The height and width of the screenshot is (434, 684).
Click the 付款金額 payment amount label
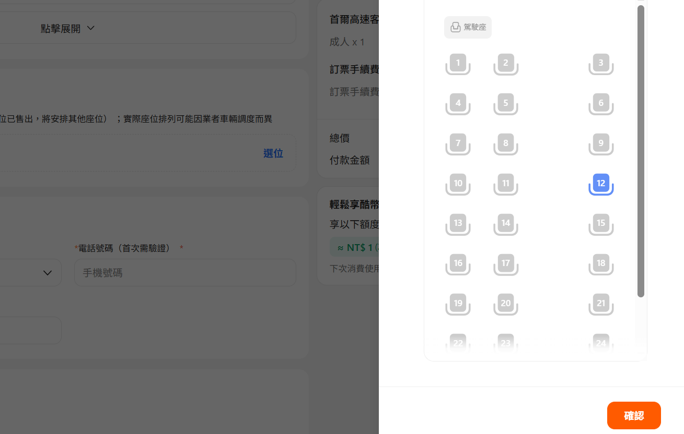pos(350,160)
